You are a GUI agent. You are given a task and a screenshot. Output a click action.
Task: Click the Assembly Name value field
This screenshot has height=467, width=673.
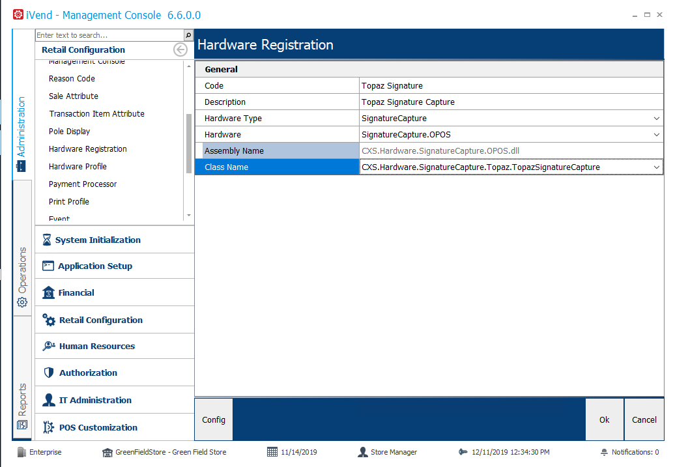pyautogui.click(x=511, y=151)
